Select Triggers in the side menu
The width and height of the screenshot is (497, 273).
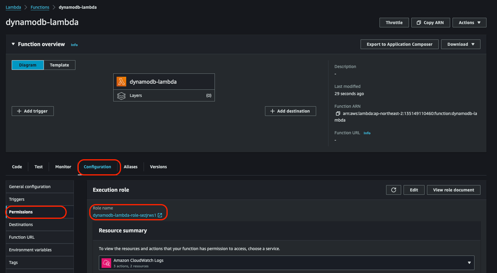40,199
